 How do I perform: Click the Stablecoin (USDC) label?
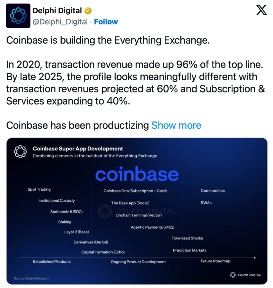(x=66, y=211)
